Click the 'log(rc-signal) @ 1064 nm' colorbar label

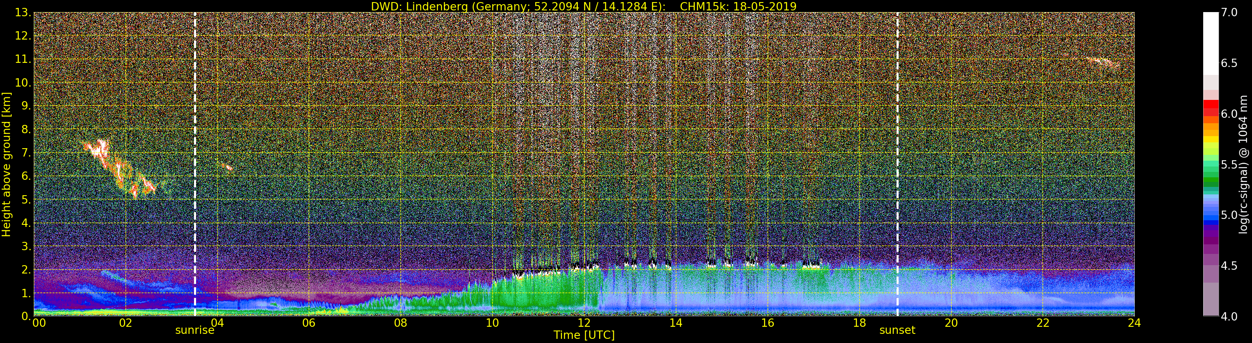pyautogui.click(x=1244, y=164)
